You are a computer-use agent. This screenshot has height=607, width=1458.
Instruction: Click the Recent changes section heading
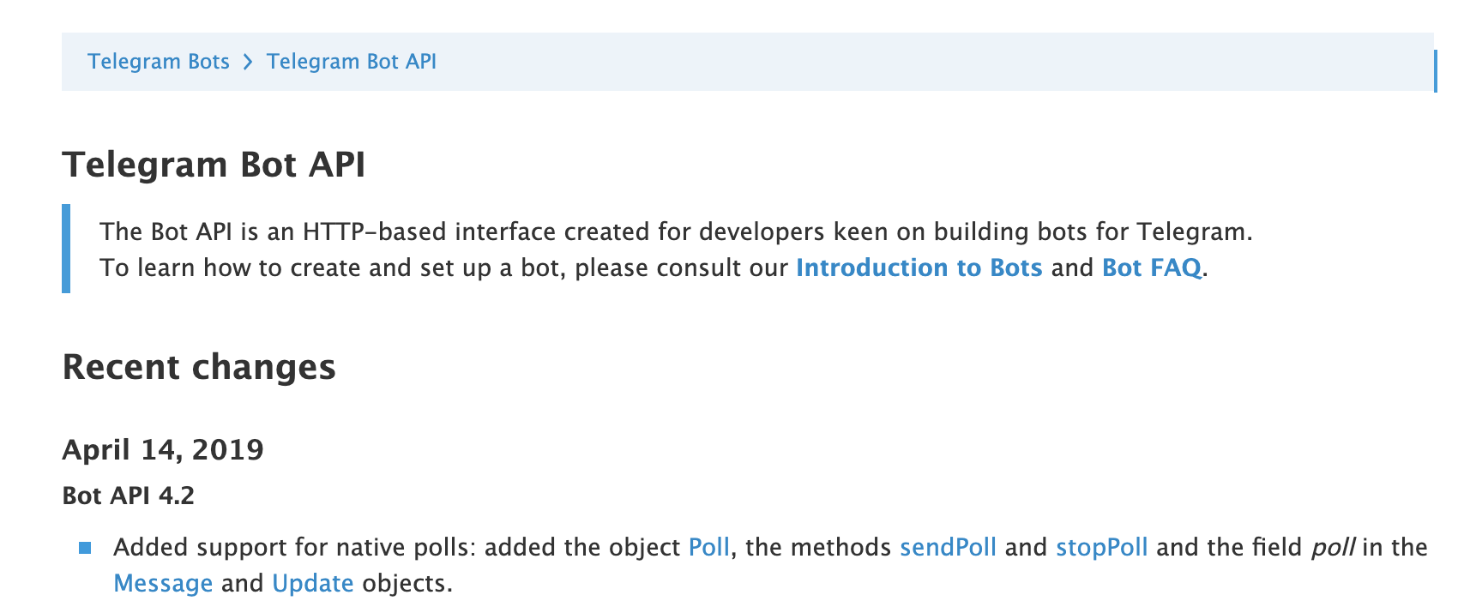coord(199,367)
